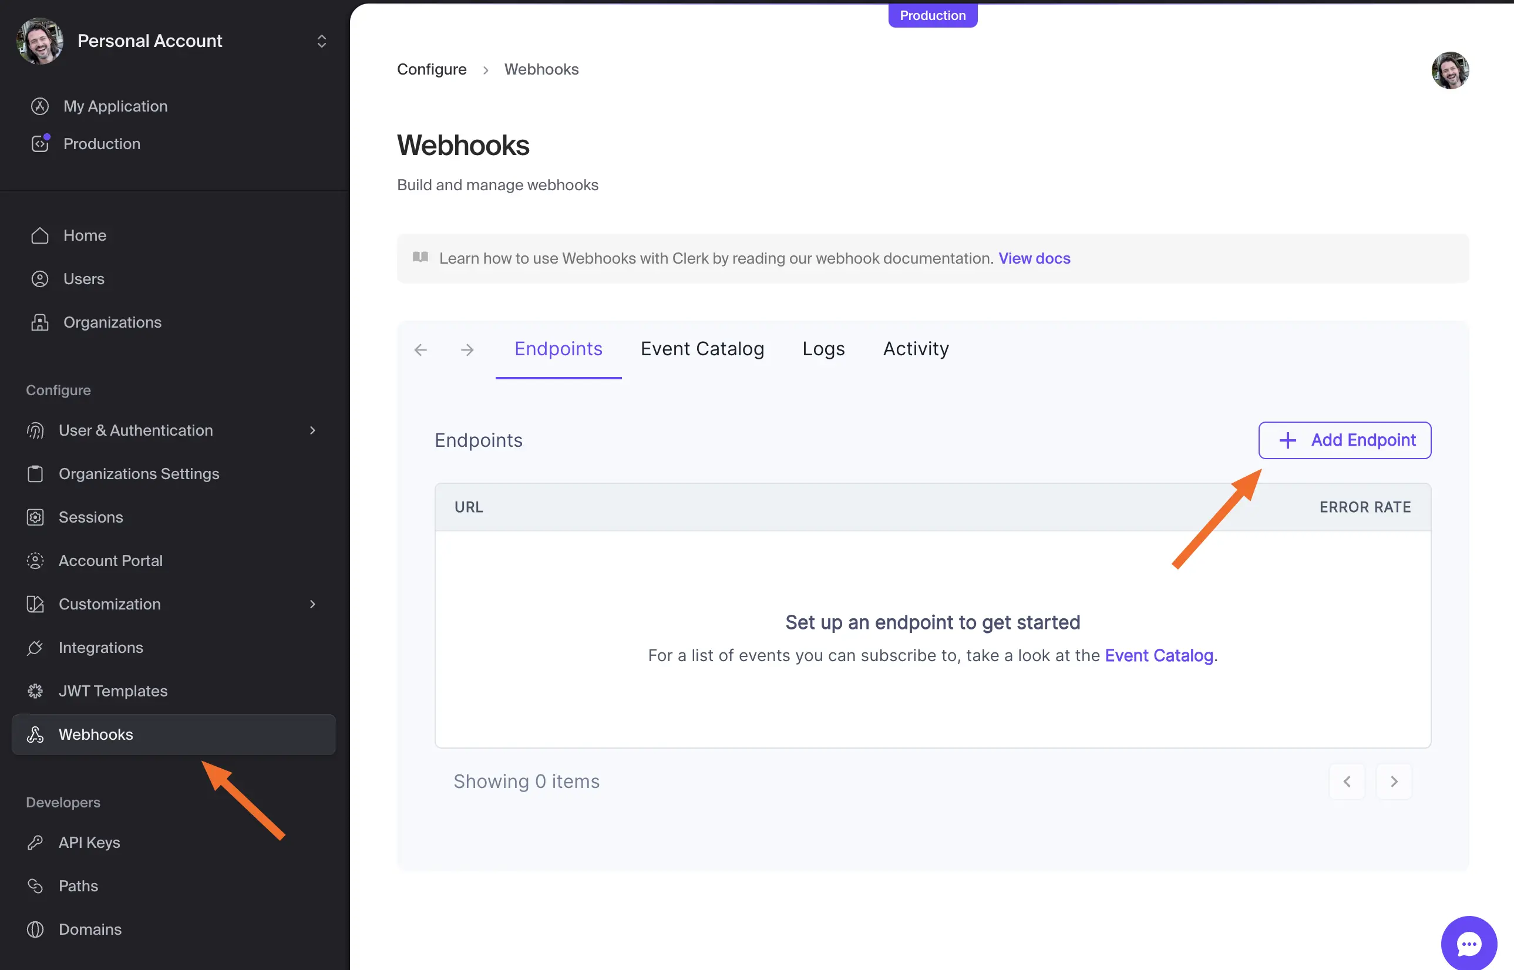Open the chat support bubble
This screenshot has height=970, width=1514.
point(1468,942)
